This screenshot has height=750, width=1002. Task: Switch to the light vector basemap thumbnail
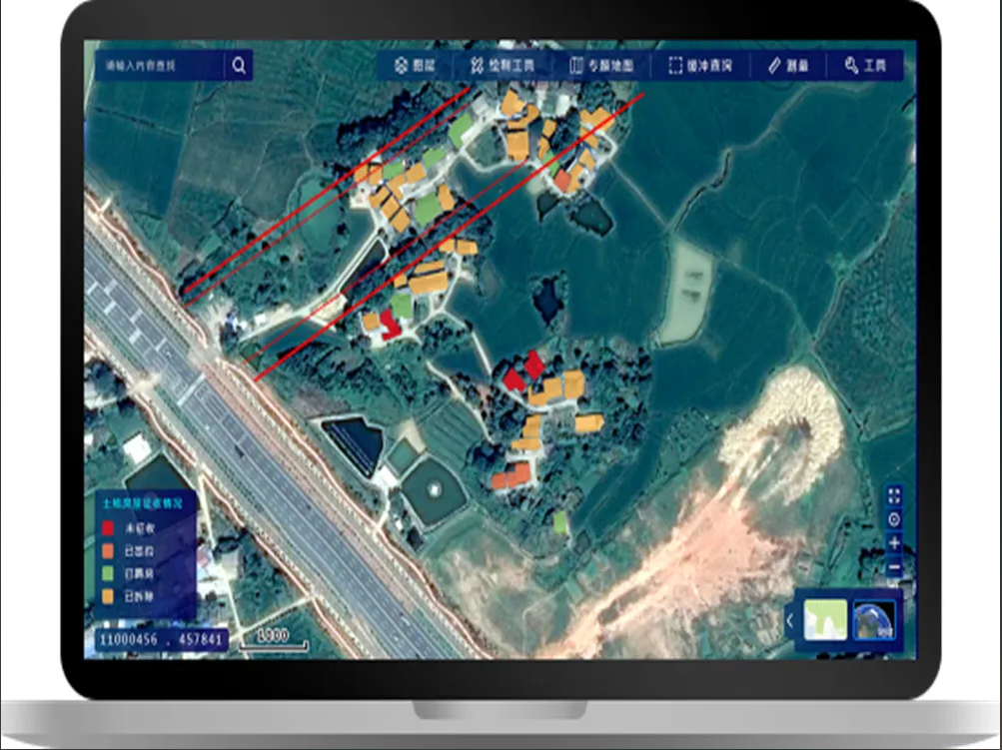coord(825,620)
